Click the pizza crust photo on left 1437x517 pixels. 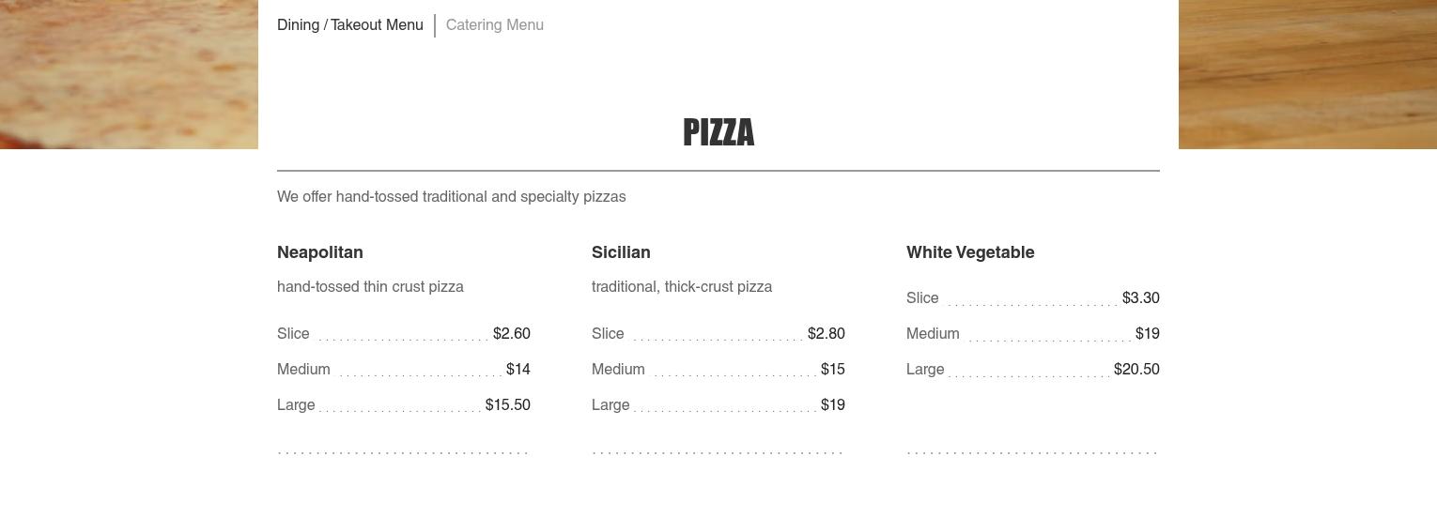tap(129, 74)
